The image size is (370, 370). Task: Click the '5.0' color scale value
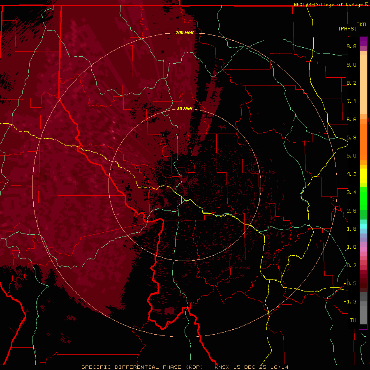351,156
